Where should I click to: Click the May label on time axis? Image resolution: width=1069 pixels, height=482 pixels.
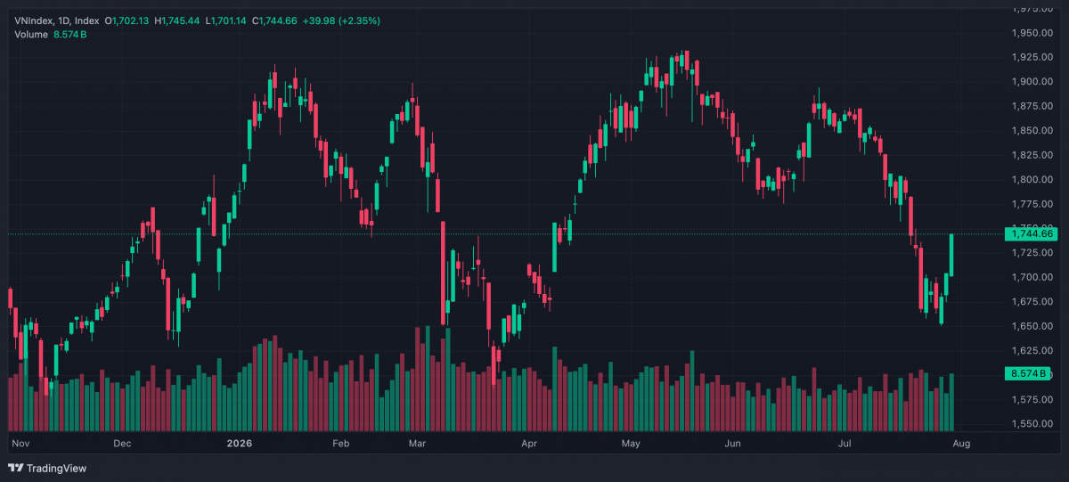click(x=632, y=443)
